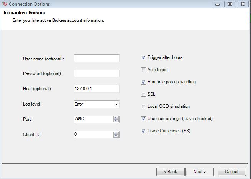Focus the Password text field
Screen dimensions: 251x179
click(97, 73)
